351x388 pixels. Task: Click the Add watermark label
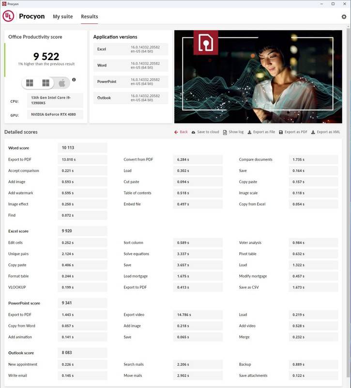(x=20, y=193)
